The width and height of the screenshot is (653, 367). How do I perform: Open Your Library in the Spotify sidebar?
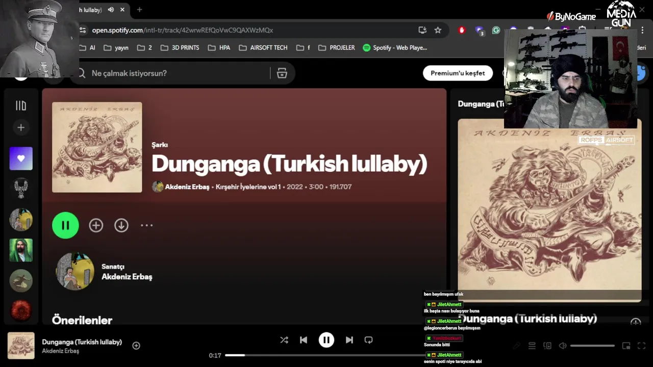click(21, 106)
